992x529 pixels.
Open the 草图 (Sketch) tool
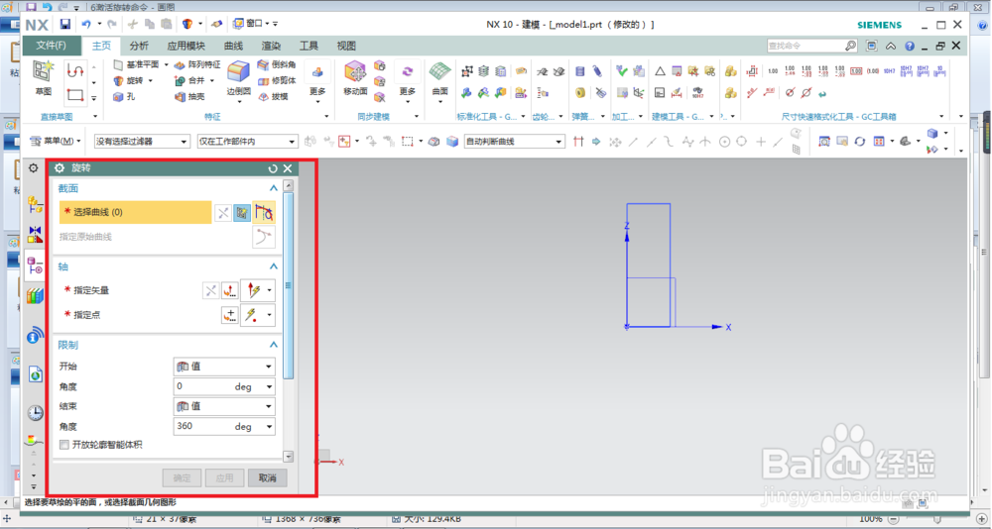pos(43,77)
